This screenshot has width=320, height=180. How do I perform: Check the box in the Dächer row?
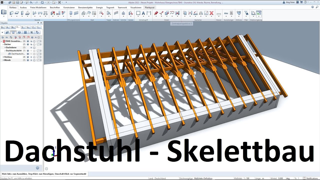point(34,44)
